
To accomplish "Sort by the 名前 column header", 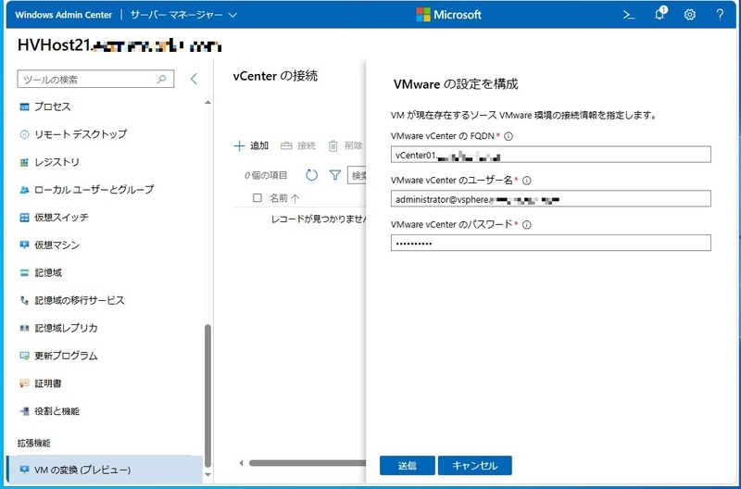I will [284, 198].
